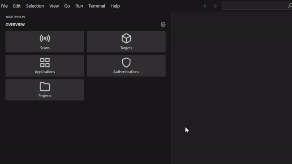The image size is (292, 164).
Task: Open the Projects tile
Action: 45,90
